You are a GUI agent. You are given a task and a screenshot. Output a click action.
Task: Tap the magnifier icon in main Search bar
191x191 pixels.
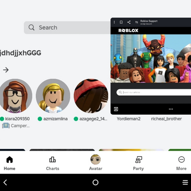(32, 27)
